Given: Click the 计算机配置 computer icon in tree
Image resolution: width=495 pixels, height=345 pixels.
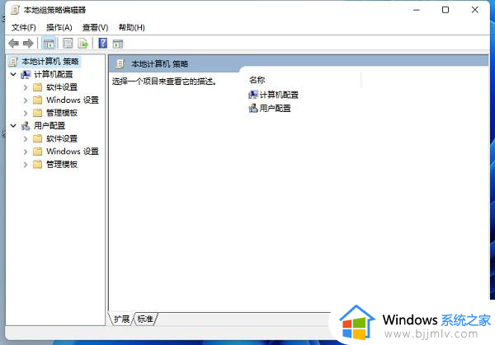Looking at the screenshot, I should coord(26,74).
